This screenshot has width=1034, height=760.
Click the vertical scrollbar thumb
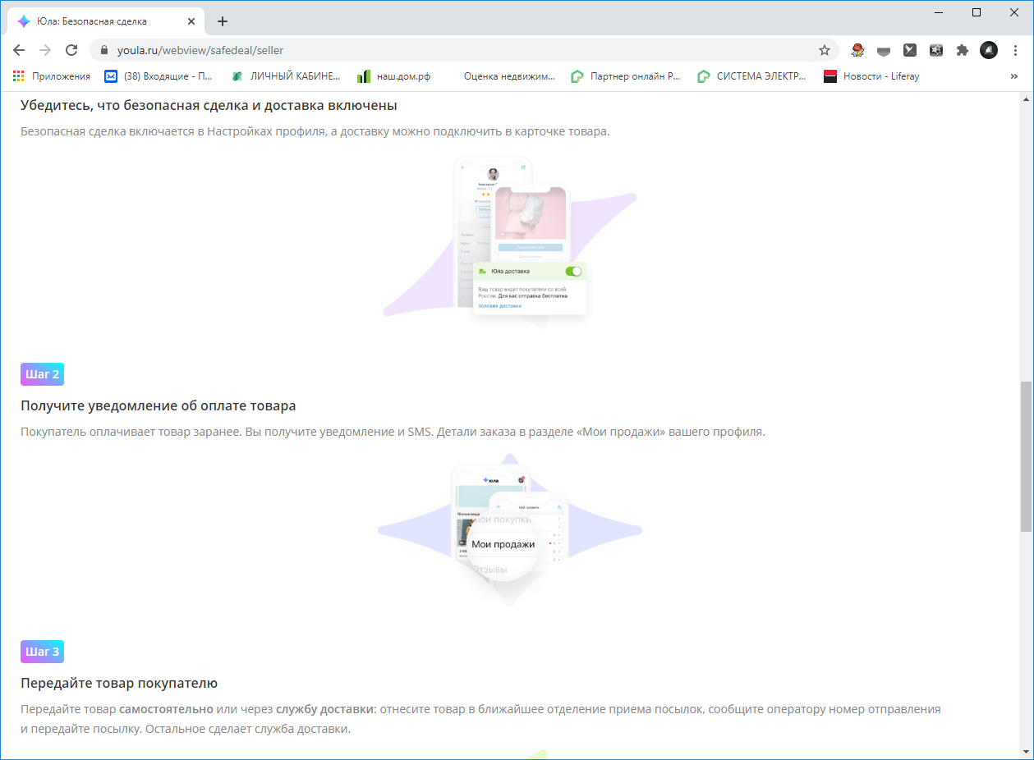[x=1026, y=456]
